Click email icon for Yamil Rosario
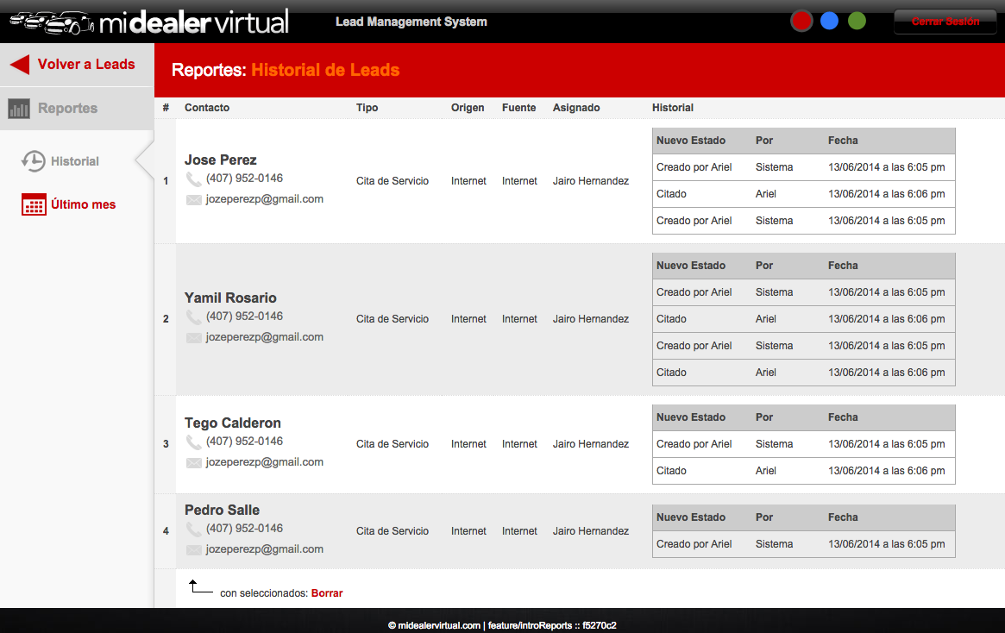Image resolution: width=1005 pixels, height=633 pixels. pos(193,338)
